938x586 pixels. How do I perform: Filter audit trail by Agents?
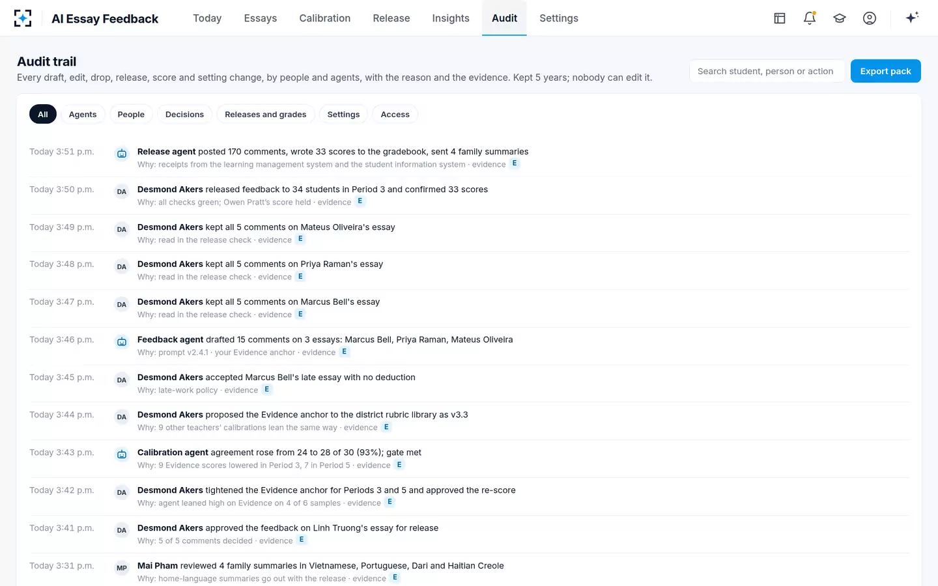(x=83, y=115)
